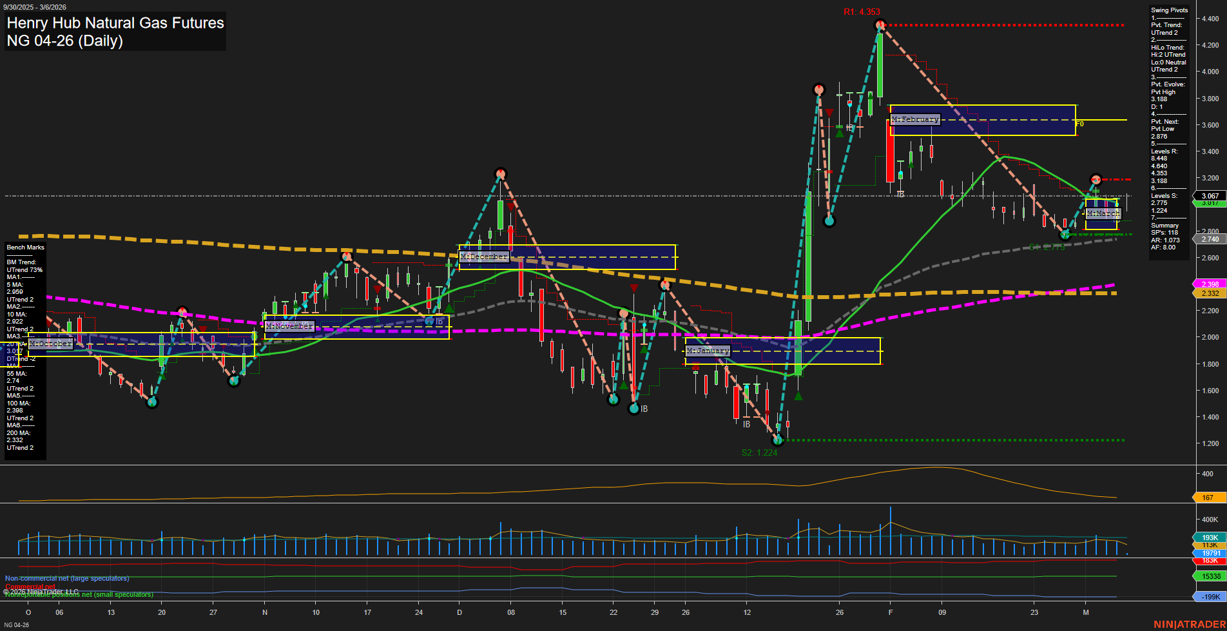This screenshot has width=1227, height=631.
Task: Click the Bench Marks panel title
Action: click(x=24, y=247)
